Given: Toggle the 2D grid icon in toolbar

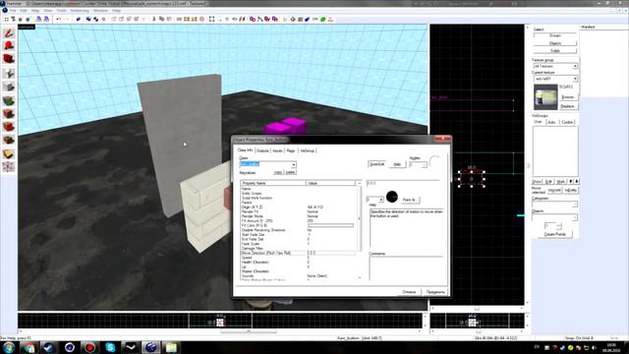Looking at the screenshot, I should (7, 19).
